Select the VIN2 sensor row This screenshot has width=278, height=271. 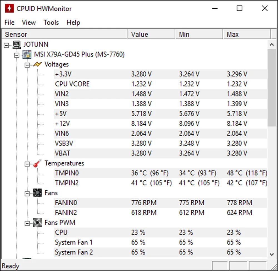coord(160,94)
